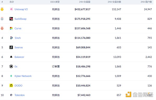Screen dimensions: 156x100
Task: Click the 0x circular logo icon
Action: pyautogui.click(x=11, y=66)
